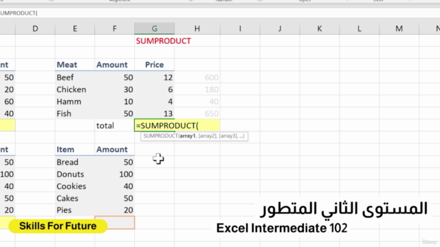This screenshot has height=247, width=440.
Task: Select Donuts amount cell 100
Action: pyautogui.click(x=115, y=174)
